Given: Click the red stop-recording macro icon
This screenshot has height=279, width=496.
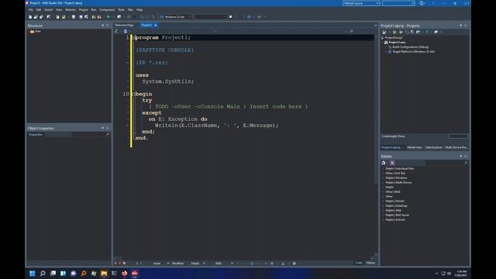Looking at the screenshot, I should coord(120,263).
